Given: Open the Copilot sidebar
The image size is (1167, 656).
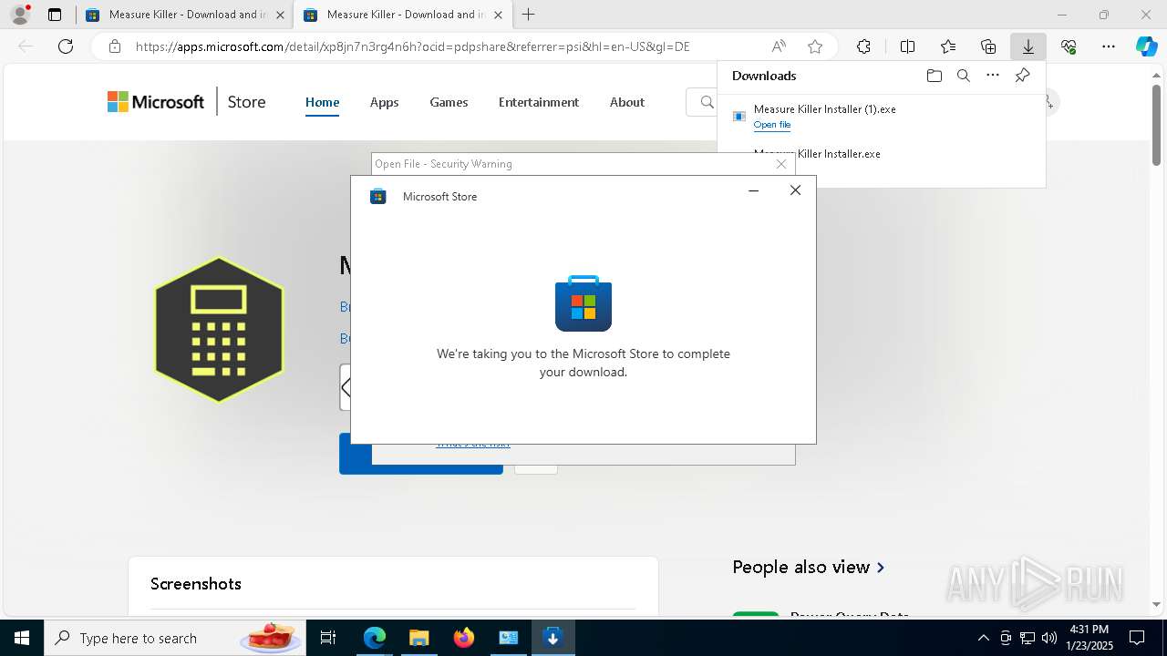Looking at the screenshot, I should pyautogui.click(x=1146, y=46).
